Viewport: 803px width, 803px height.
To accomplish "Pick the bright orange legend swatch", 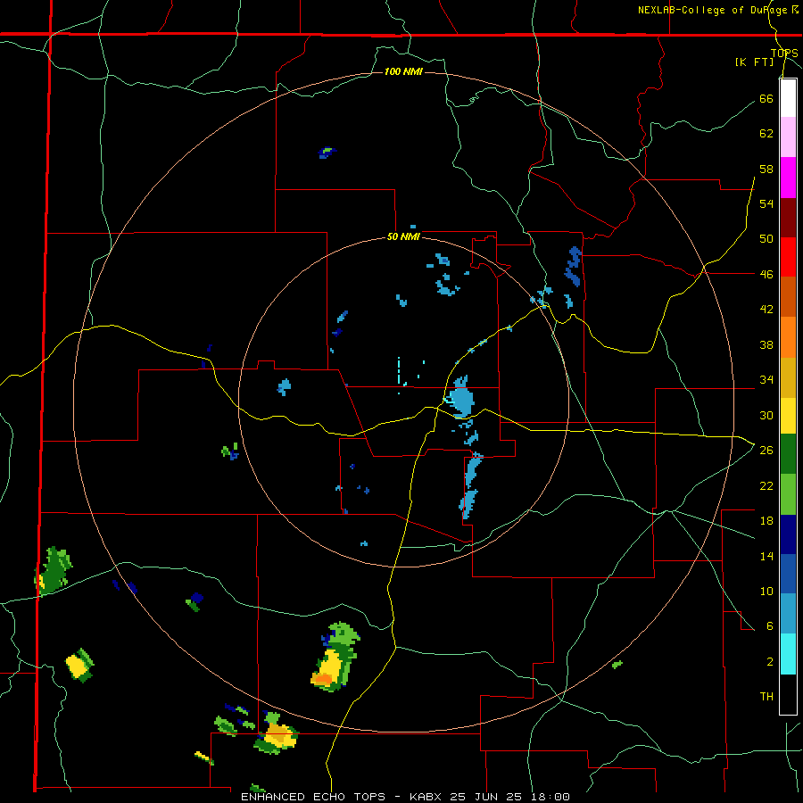I will [788, 337].
